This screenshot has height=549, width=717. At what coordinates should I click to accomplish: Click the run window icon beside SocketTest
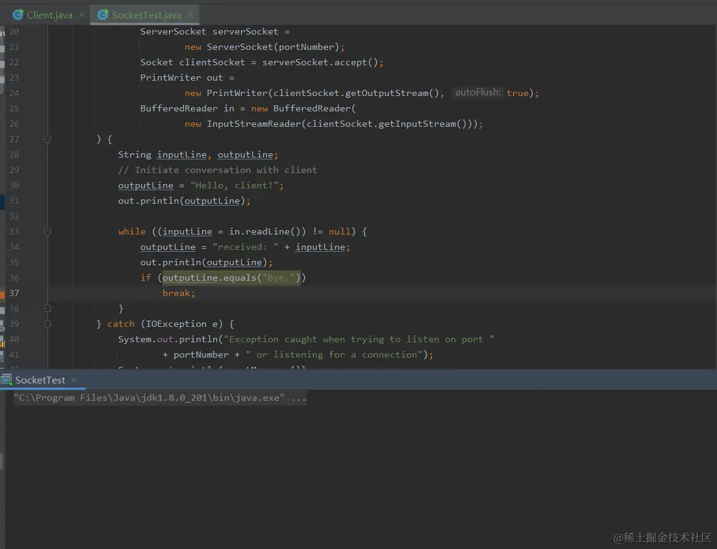(x=6, y=380)
